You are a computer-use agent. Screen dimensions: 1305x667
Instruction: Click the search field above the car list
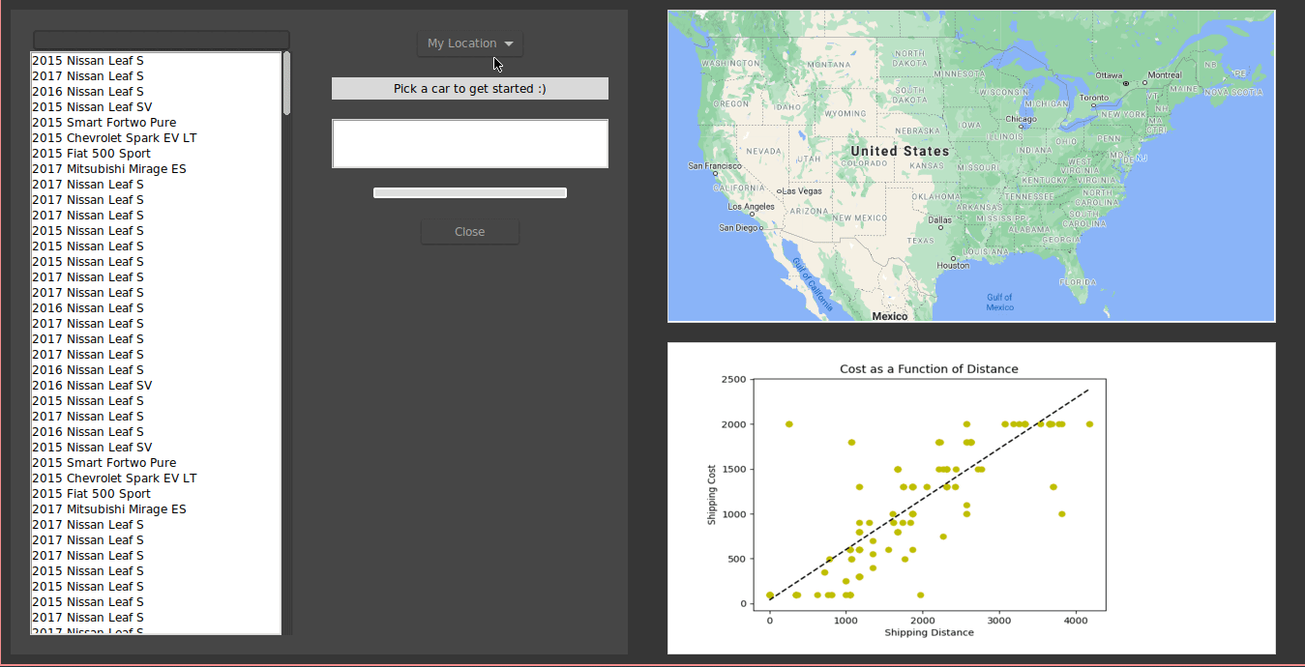(x=162, y=40)
